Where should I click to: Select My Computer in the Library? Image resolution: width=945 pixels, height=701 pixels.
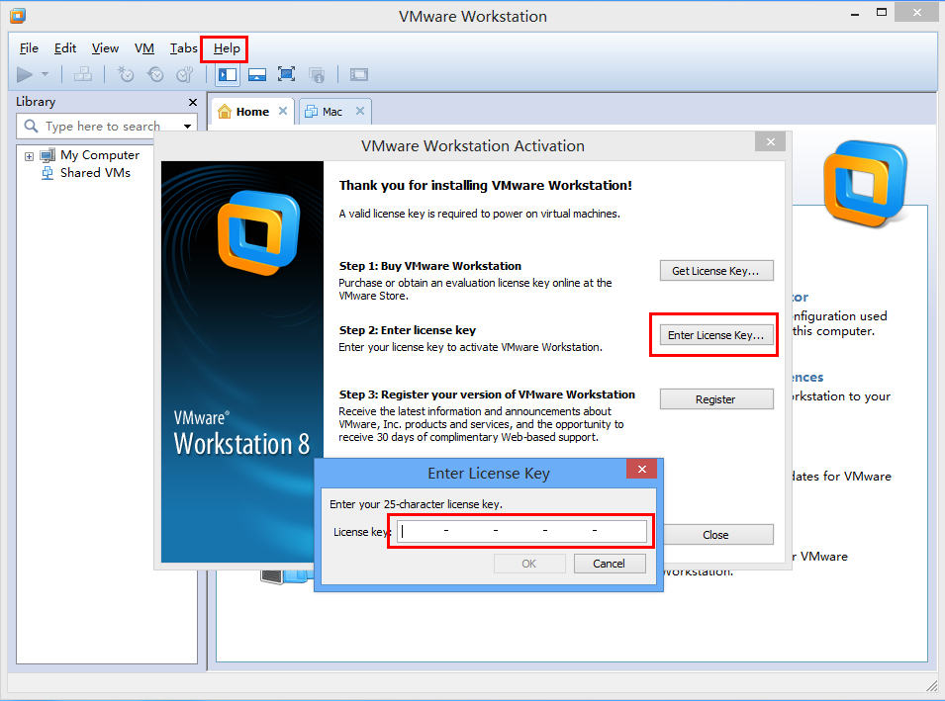(x=99, y=155)
